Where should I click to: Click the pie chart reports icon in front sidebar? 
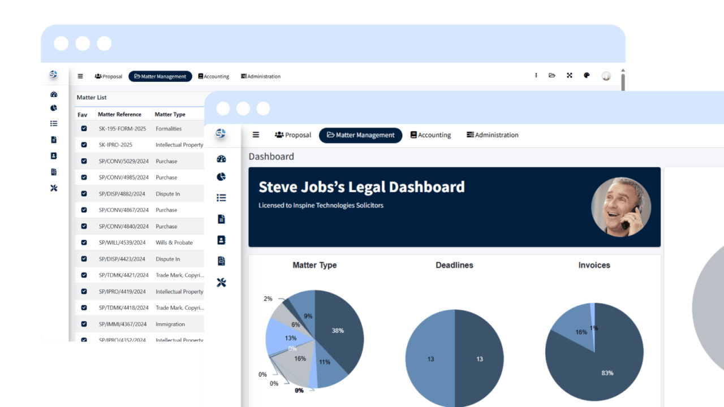(221, 177)
